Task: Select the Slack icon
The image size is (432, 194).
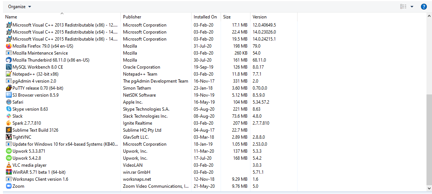Action: click(9, 116)
